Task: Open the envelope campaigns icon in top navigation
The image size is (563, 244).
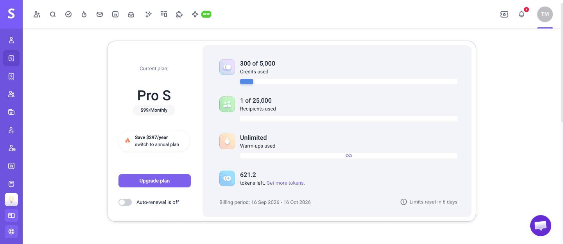Action: [x=100, y=14]
